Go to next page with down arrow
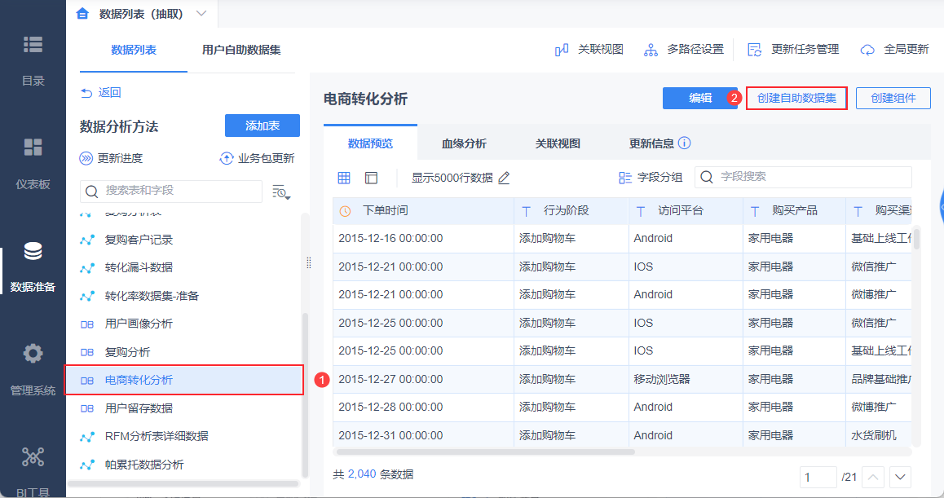 click(x=900, y=477)
